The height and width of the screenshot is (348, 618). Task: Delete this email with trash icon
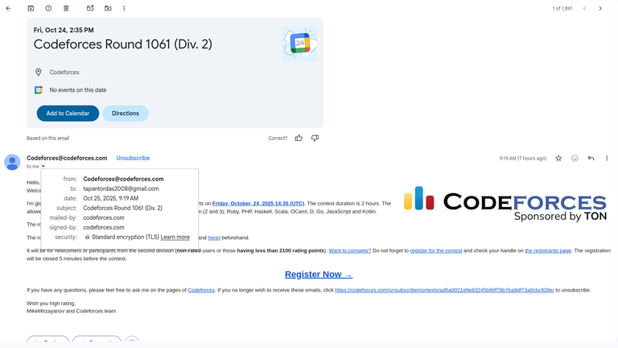pos(66,8)
